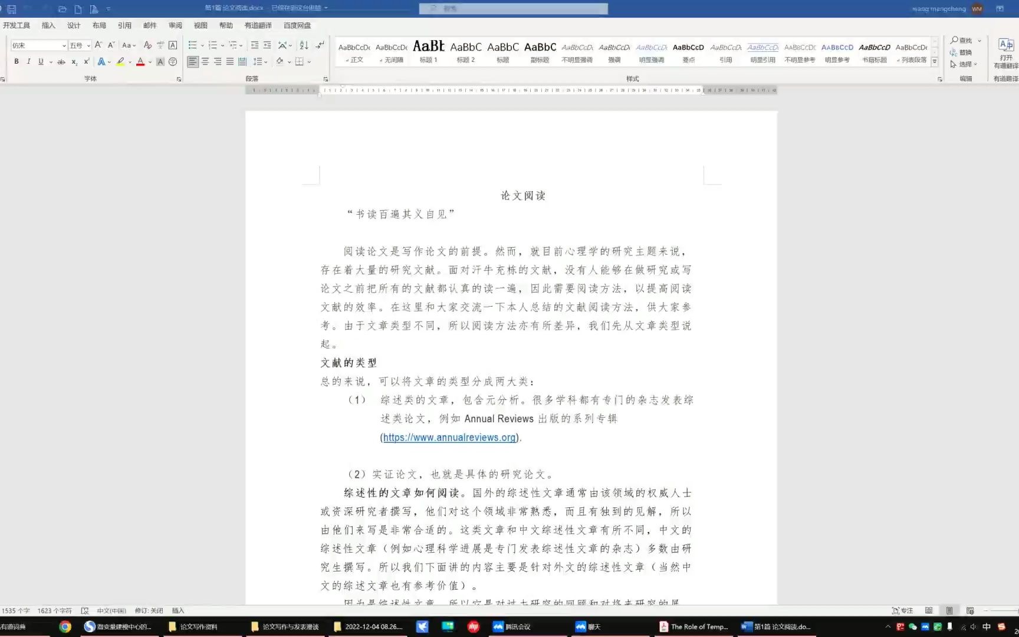Sort paragraph text icon

coord(304,45)
